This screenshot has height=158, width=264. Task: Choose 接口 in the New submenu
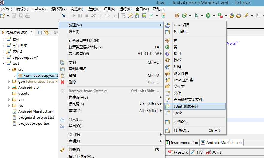[195, 54]
